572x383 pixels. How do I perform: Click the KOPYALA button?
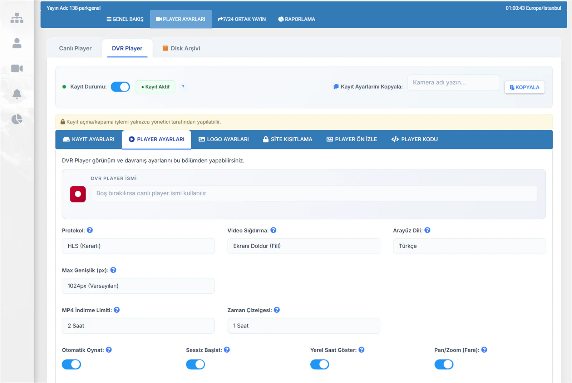(x=524, y=87)
